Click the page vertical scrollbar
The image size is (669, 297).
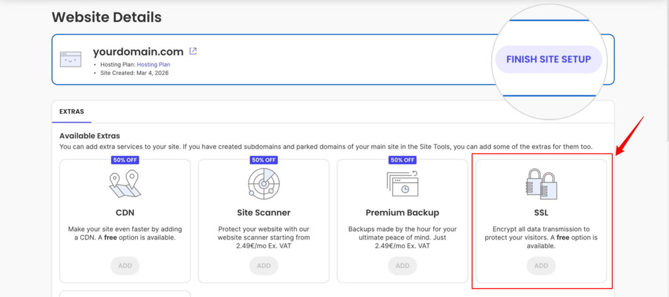[x=667, y=72]
